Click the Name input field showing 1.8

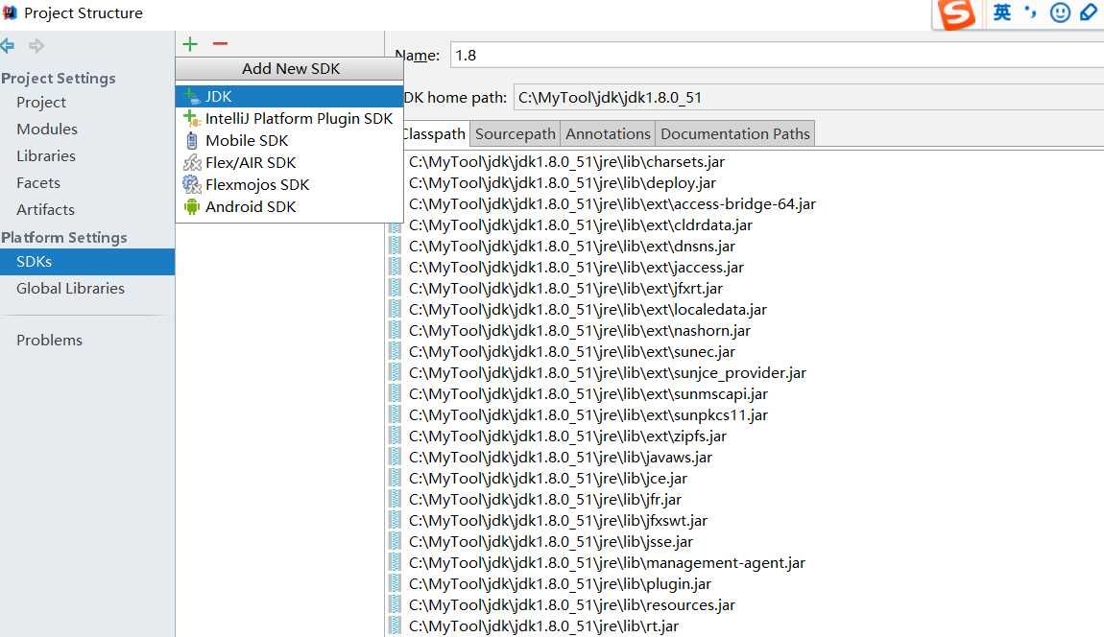pos(777,55)
